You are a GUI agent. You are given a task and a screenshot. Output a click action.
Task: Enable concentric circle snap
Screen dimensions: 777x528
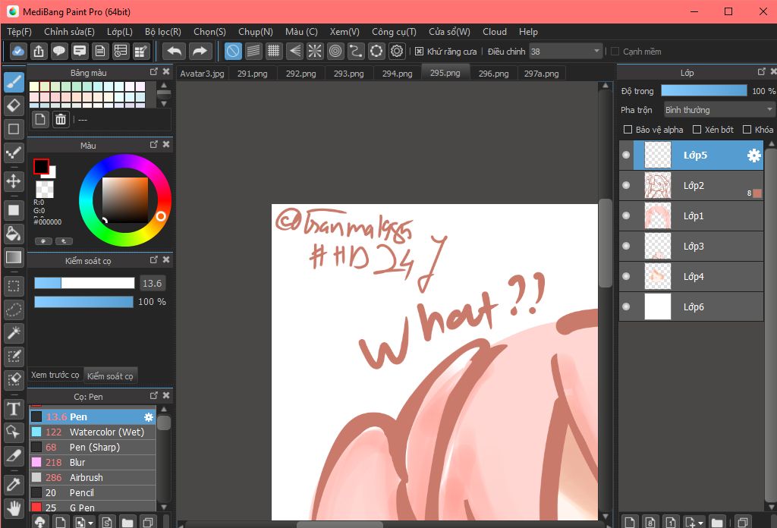(335, 51)
